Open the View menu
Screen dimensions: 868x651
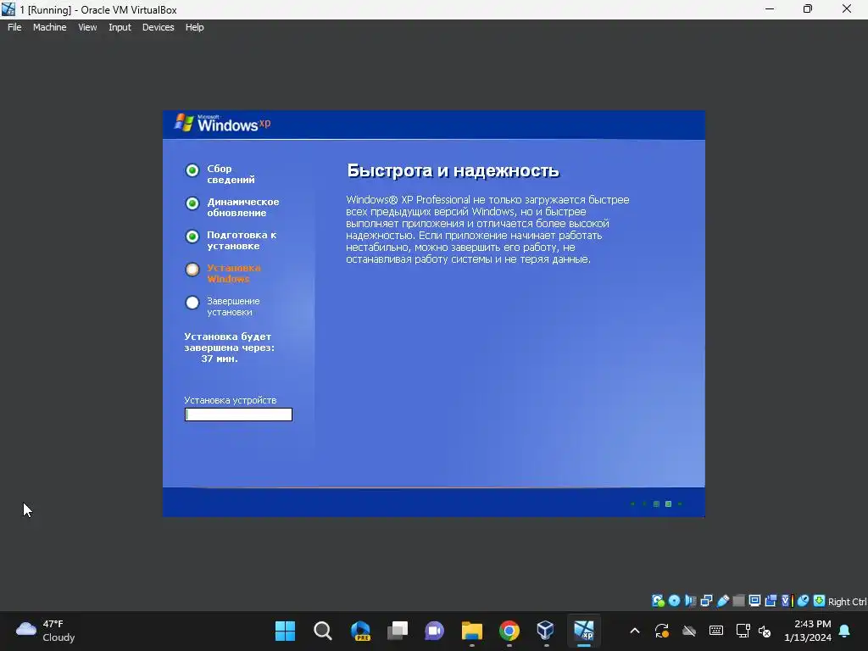[87, 27]
